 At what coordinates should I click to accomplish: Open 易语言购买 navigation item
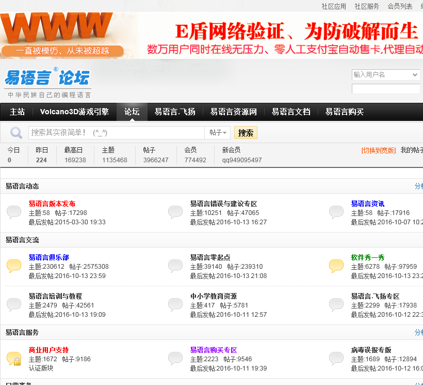pyautogui.click(x=344, y=112)
